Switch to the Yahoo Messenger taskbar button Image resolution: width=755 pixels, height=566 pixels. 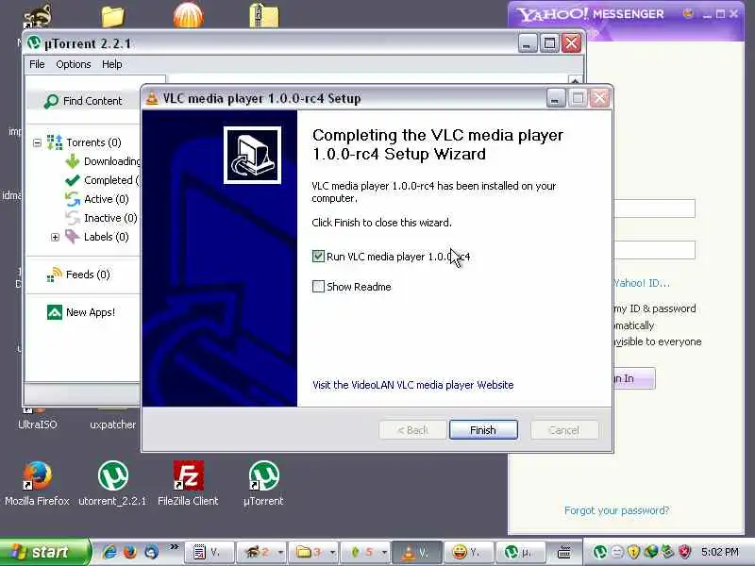click(x=468, y=553)
